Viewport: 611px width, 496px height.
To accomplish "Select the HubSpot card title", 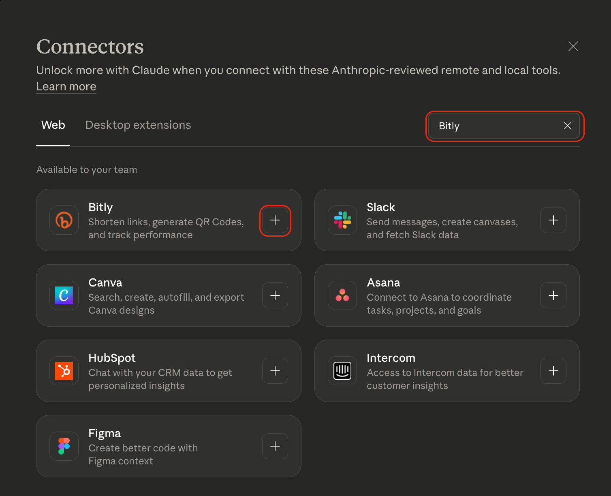I will pos(112,358).
